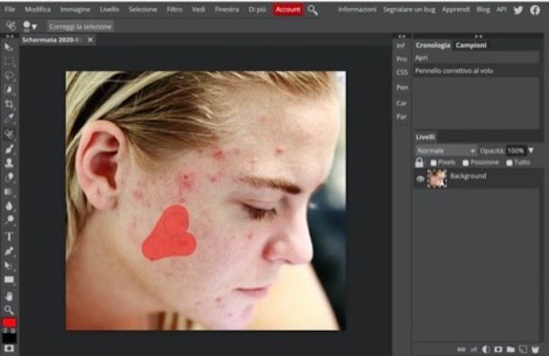Open brush size dropdown in options bar
The image size is (549, 356).
[x=30, y=26]
